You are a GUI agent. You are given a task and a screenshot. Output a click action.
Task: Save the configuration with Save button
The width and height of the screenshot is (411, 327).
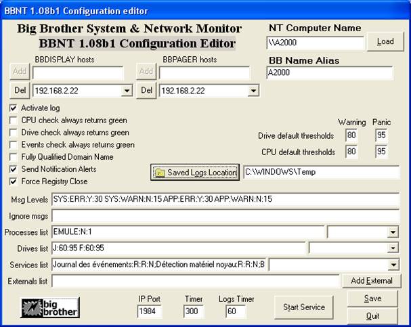(x=372, y=299)
